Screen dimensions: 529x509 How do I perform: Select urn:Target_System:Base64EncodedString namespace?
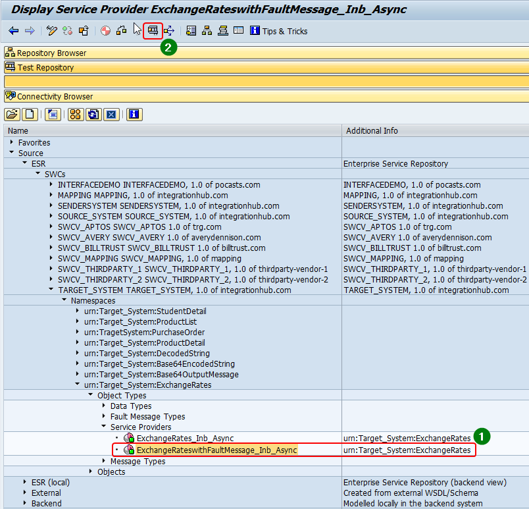[x=159, y=364]
